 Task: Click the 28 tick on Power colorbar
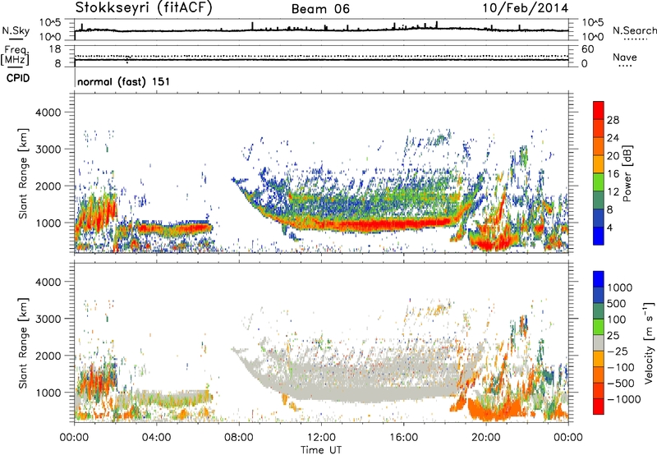coord(613,120)
